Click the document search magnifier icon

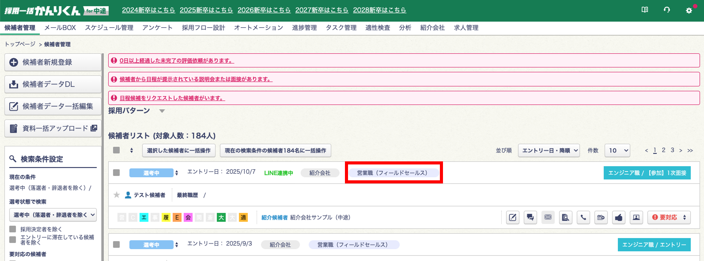tap(565, 217)
